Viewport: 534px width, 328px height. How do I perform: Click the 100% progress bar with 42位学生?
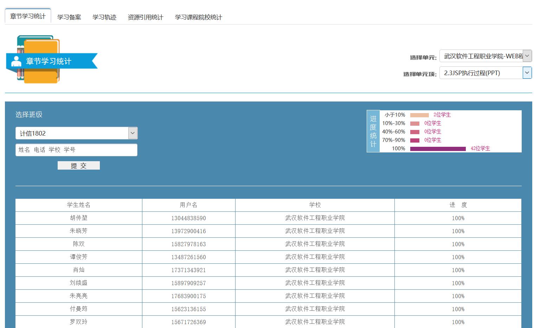point(438,149)
